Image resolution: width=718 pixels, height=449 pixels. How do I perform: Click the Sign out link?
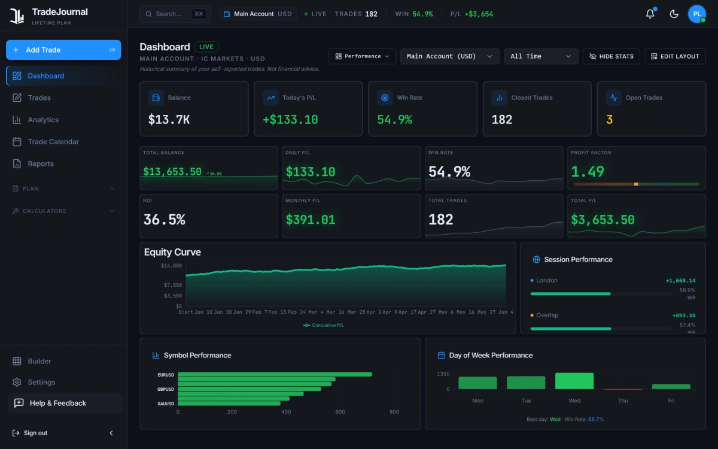pyautogui.click(x=30, y=433)
